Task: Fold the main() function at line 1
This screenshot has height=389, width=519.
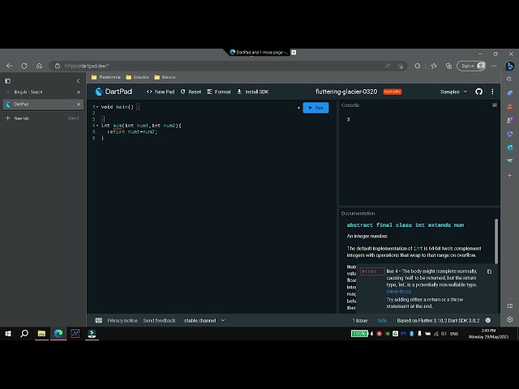Action: [97, 107]
